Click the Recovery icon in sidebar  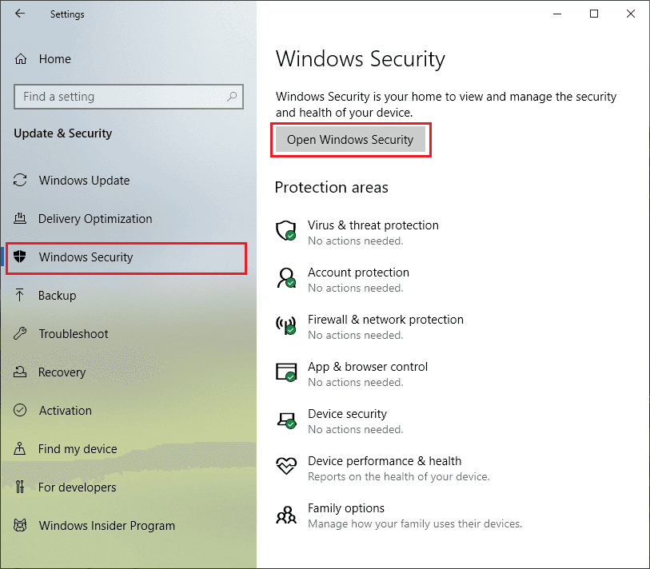20,372
